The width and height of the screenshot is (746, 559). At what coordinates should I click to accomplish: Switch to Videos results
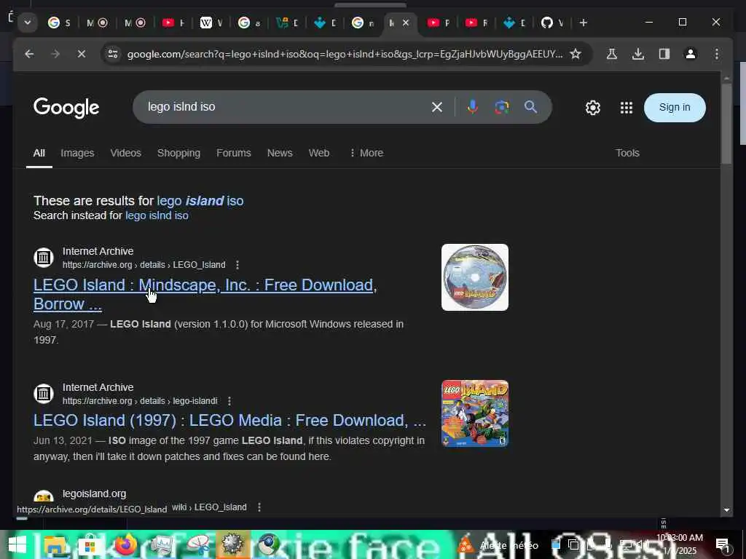(125, 153)
